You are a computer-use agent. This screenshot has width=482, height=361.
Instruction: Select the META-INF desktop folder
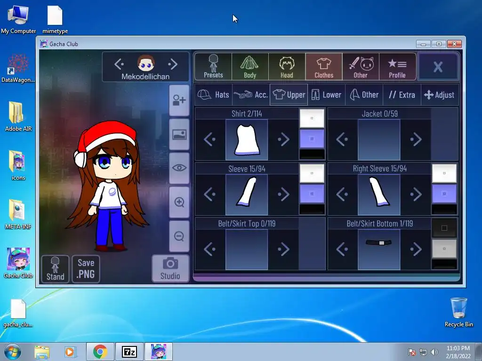coord(18,214)
